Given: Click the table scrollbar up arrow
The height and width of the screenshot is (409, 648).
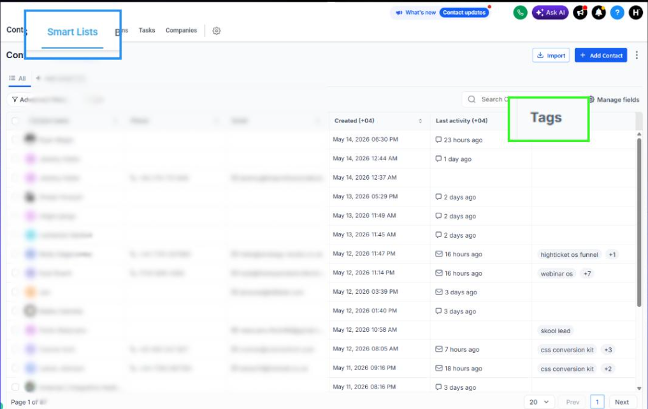Looking at the screenshot, I should pyautogui.click(x=639, y=134).
